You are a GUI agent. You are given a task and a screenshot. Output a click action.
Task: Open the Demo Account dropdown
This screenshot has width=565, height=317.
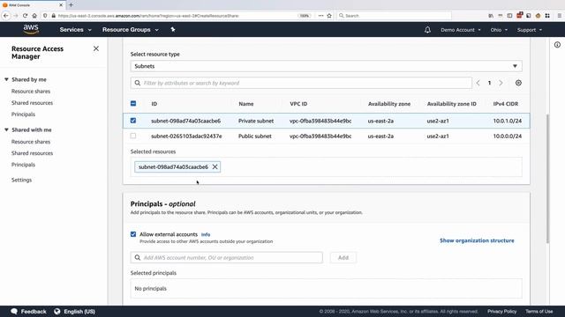pyautogui.click(x=461, y=30)
